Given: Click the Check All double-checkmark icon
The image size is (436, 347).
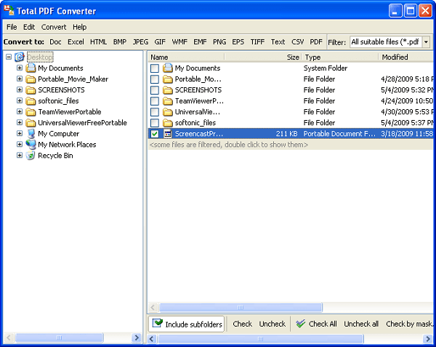Looking at the screenshot, I should 301,324.
